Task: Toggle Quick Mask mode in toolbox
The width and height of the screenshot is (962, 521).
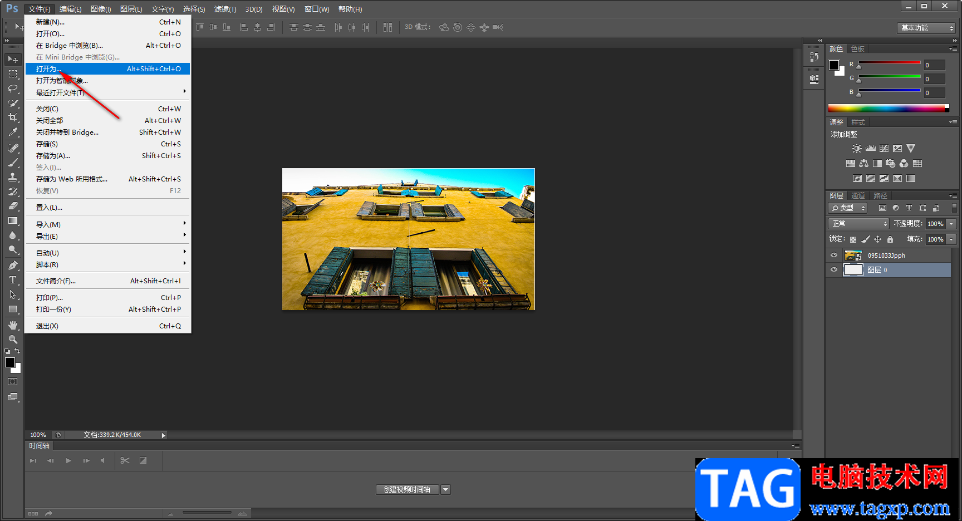Action: tap(12, 382)
